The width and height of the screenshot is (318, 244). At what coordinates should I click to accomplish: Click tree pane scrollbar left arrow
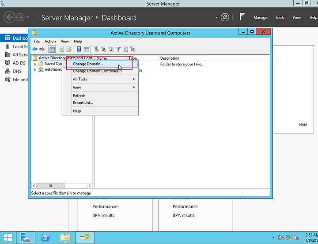(x=34, y=186)
